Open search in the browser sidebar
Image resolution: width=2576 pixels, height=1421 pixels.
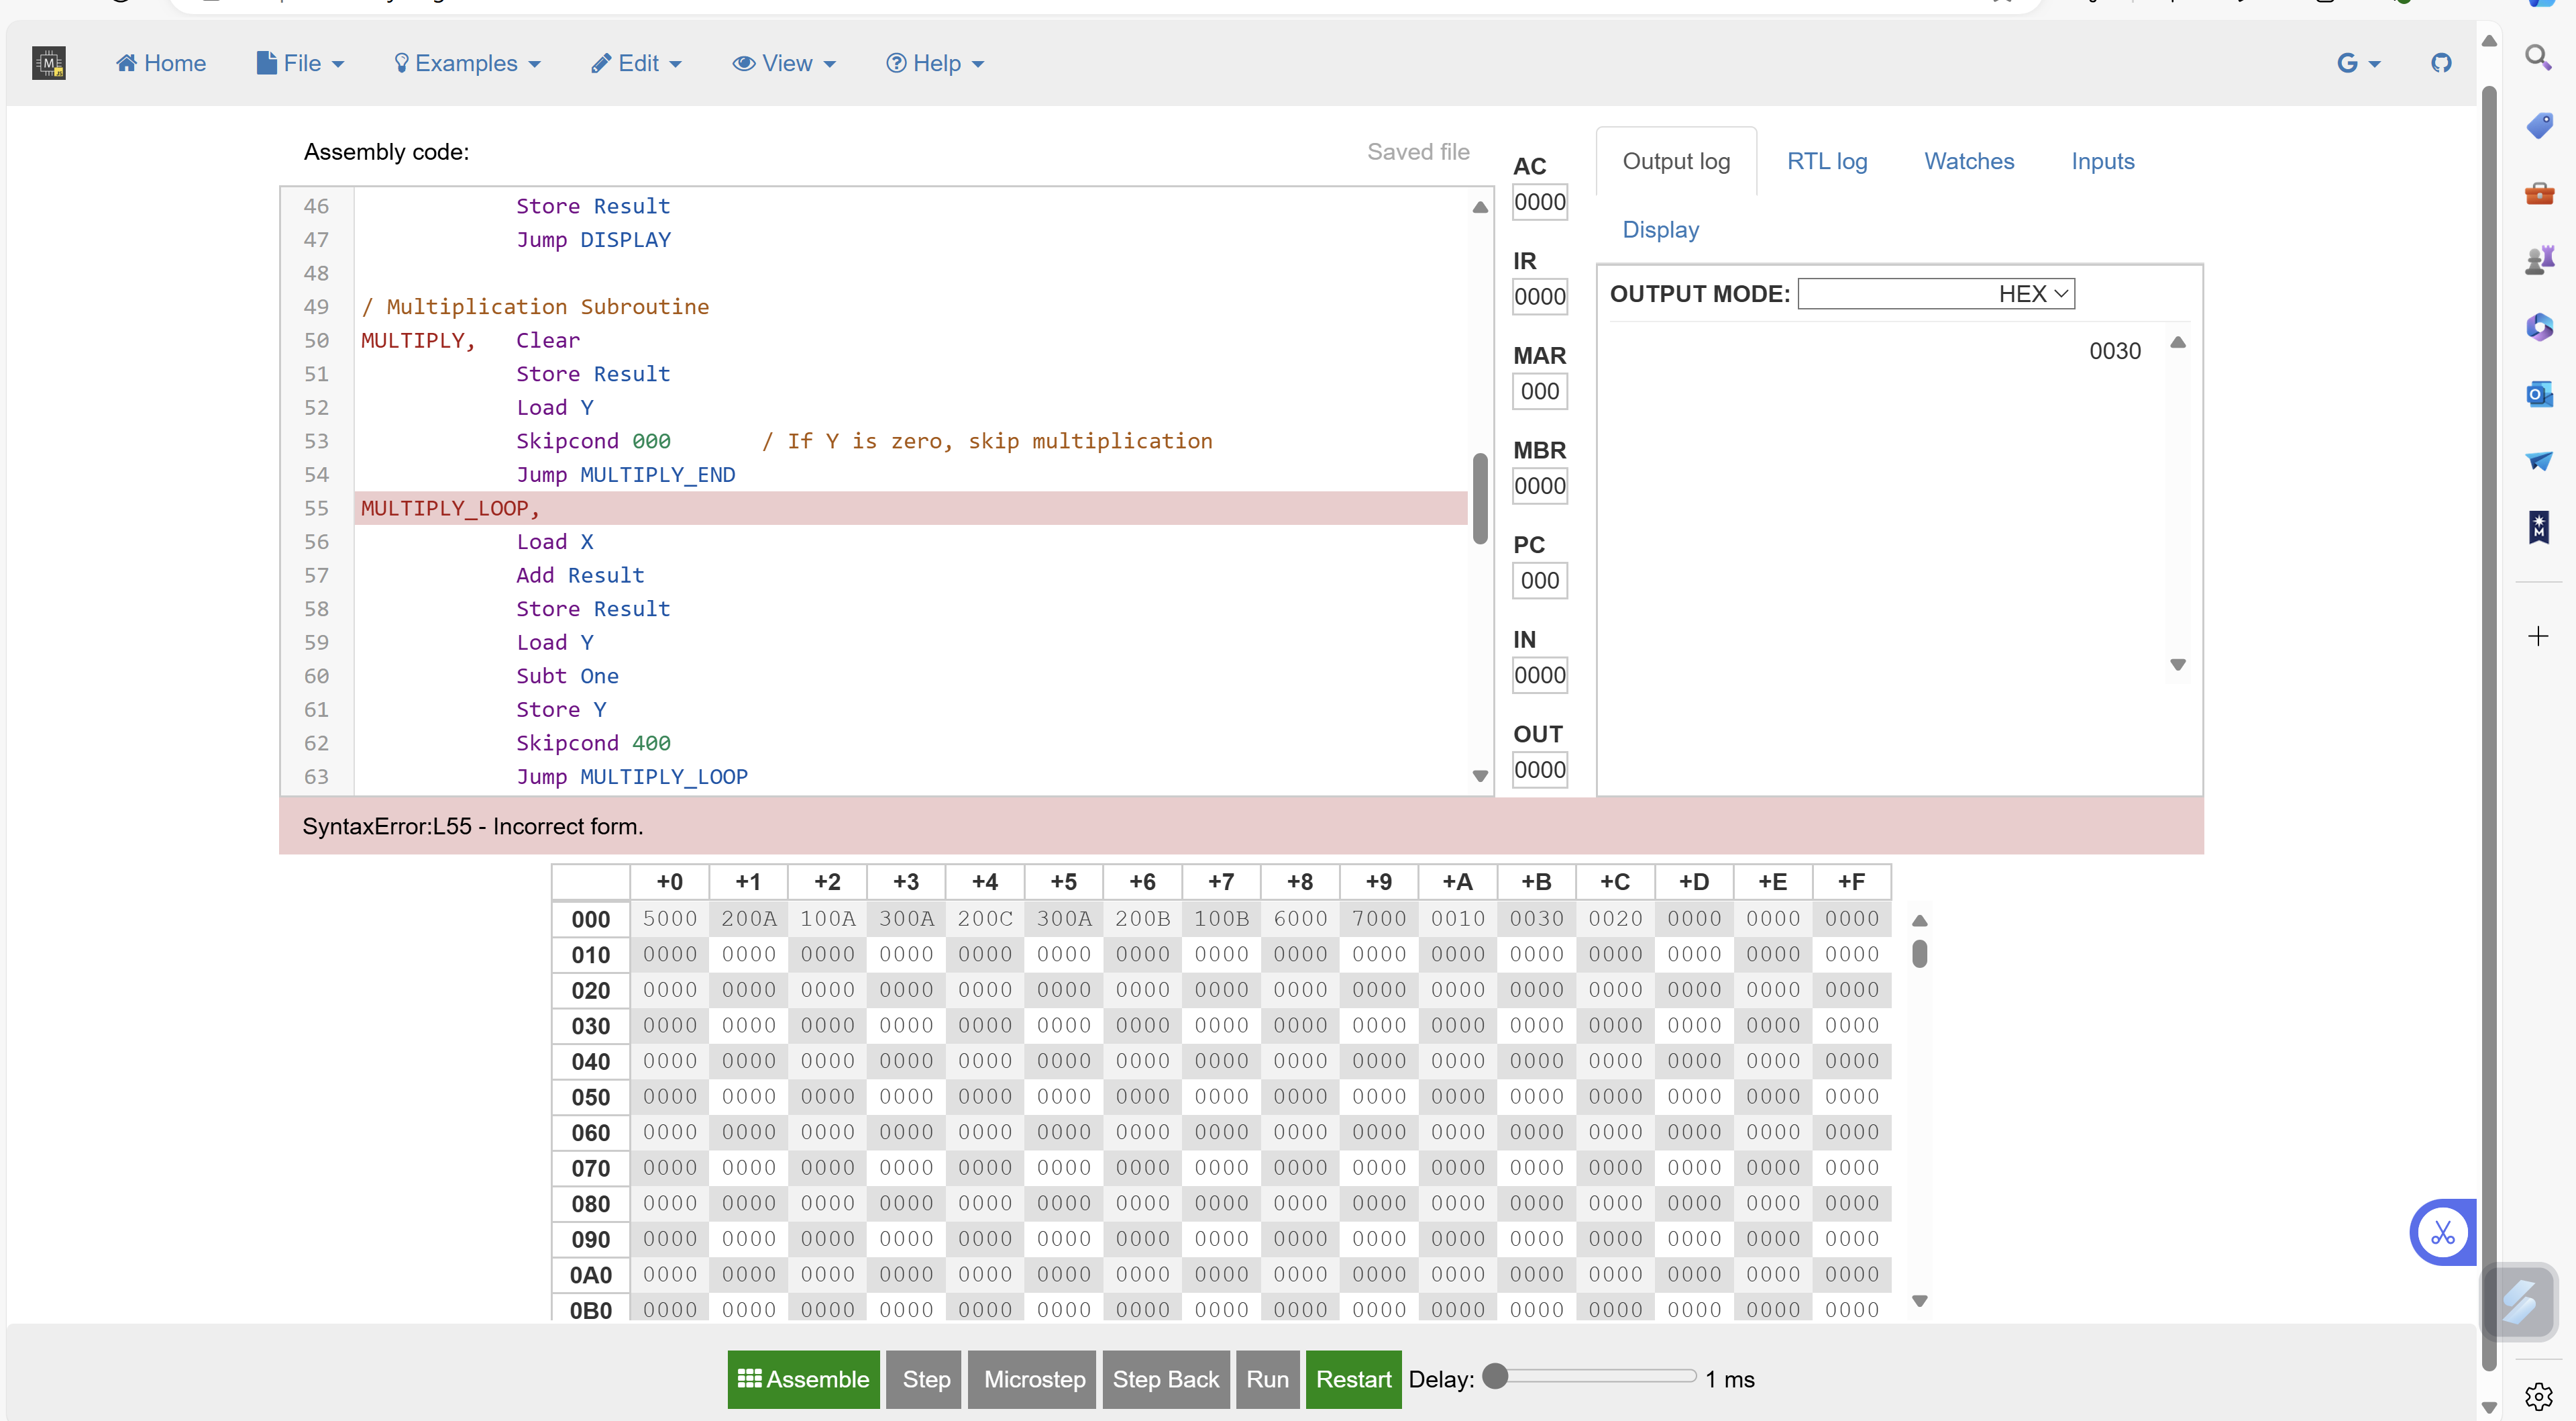(x=2539, y=57)
